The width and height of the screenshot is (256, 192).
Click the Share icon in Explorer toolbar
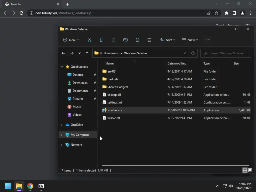(x=137, y=40)
